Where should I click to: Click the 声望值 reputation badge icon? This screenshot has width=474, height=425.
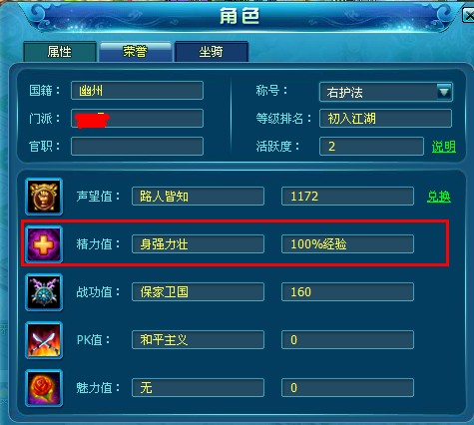coord(44,197)
